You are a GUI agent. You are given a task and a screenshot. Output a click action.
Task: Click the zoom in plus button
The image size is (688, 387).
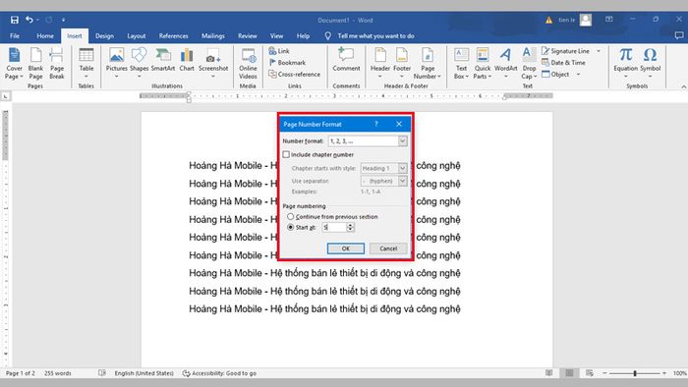(663, 373)
